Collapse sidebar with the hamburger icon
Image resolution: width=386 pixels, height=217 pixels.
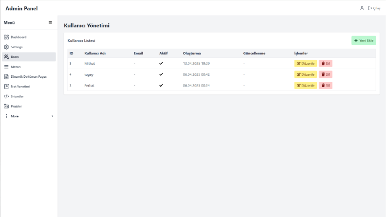(50, 23)
